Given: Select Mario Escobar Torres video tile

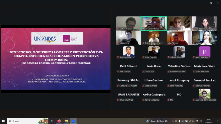Looking at the screenshot, I should pyautogui.click(x=154, y=23).
